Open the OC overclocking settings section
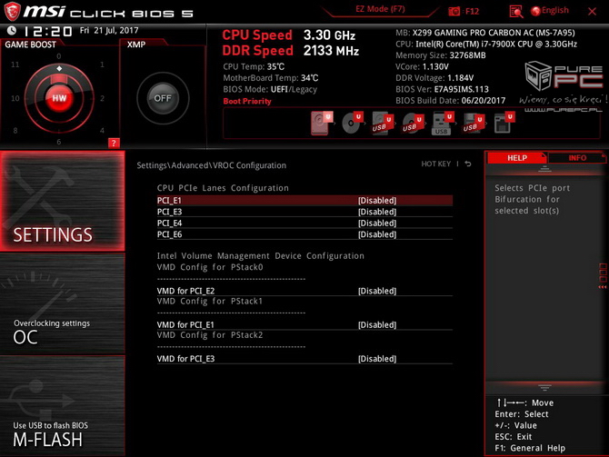609x457 pixels. click(63, 303)
